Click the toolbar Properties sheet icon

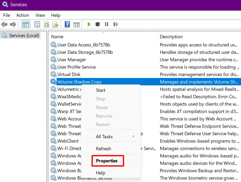[x=37, y=24]
